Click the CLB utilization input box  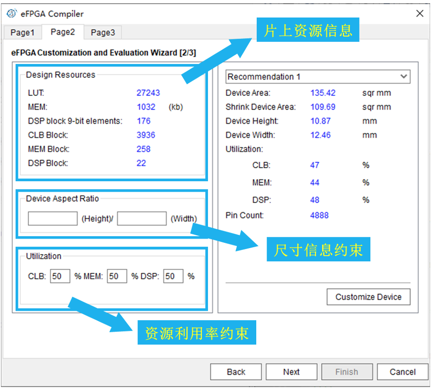tap(60, 276)
